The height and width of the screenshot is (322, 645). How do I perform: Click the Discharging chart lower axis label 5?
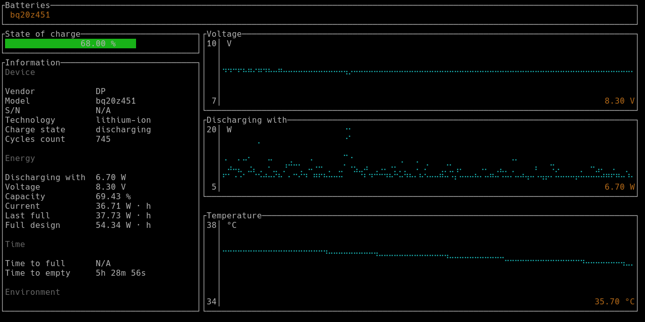point(214,187)
